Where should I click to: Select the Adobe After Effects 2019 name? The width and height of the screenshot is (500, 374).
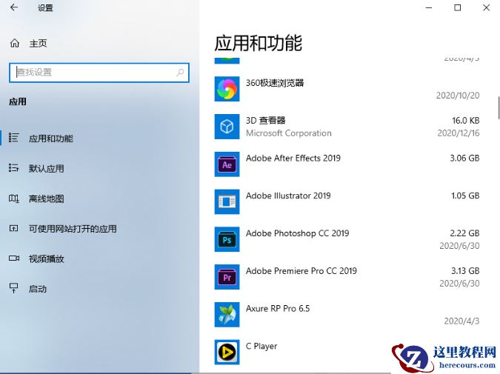click(x=293, y=158)
